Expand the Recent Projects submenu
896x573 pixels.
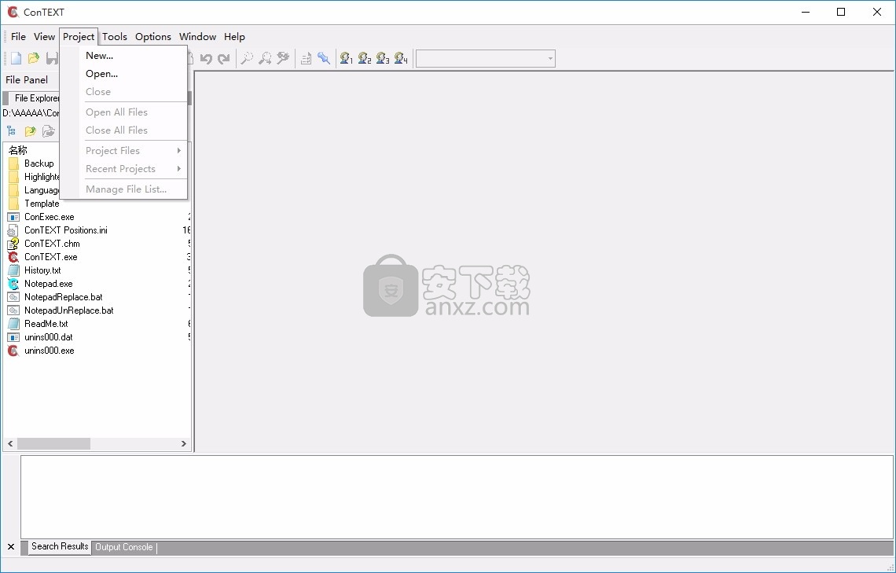coord(123,169)
